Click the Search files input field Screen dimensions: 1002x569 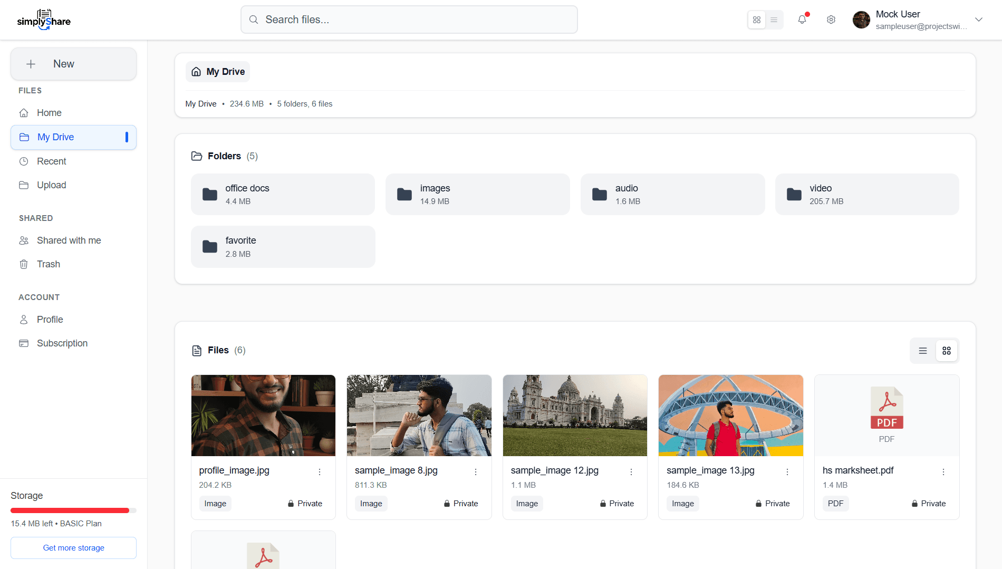click(x=409, y=20)
